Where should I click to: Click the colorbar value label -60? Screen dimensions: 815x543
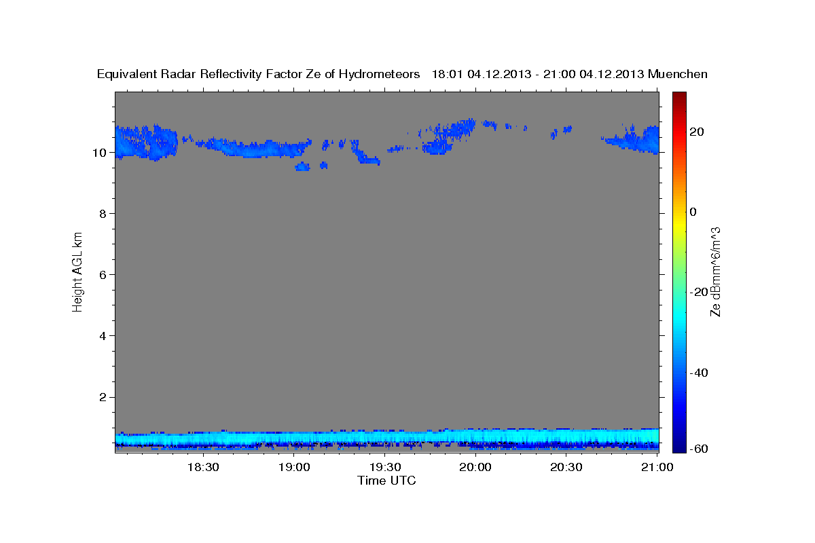point(700,449)
